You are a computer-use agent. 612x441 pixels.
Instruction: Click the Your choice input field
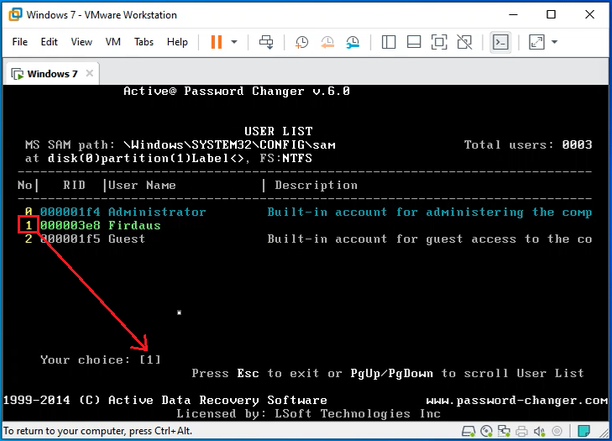150,360
